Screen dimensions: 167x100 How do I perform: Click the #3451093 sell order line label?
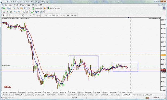click(x=6, y=65)
